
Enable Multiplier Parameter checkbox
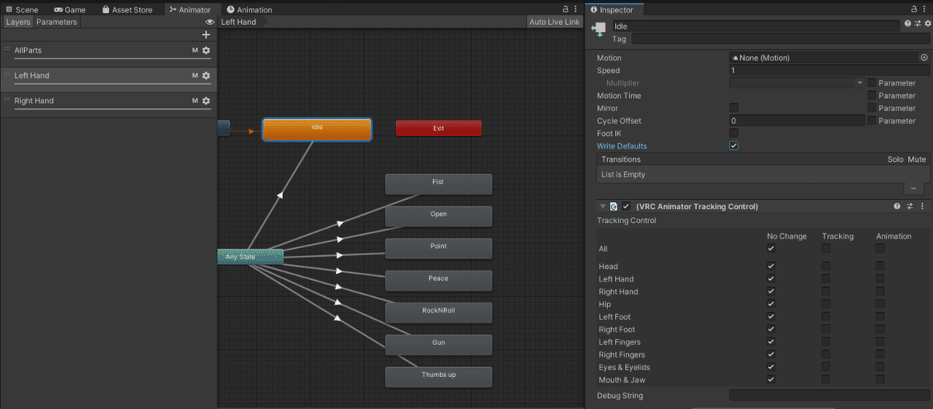[x=872, y=82]
